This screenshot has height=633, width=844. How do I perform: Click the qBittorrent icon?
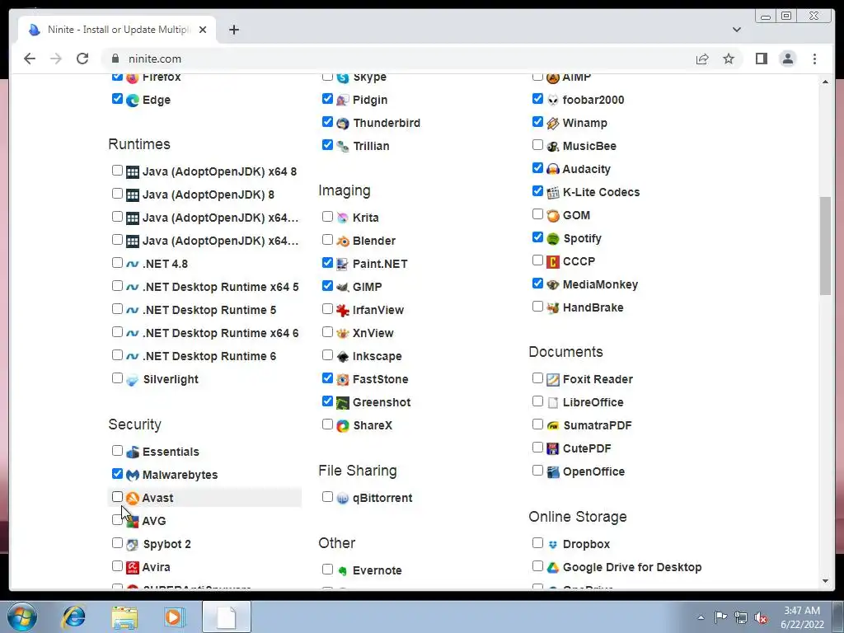click(x=342, y=499)
